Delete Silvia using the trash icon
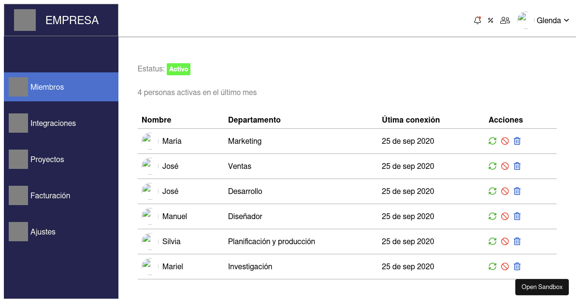The image size is (580, 304). (517, 241)
